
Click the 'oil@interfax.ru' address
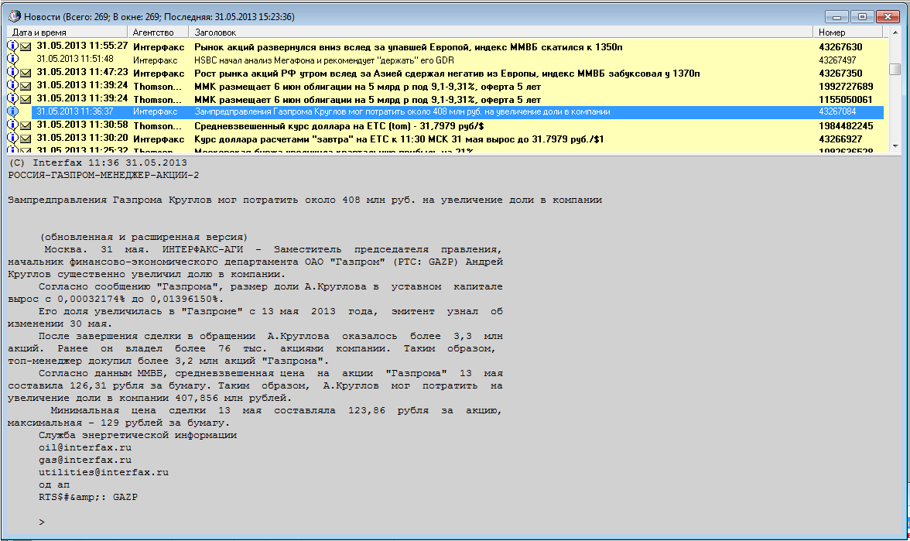85,447
